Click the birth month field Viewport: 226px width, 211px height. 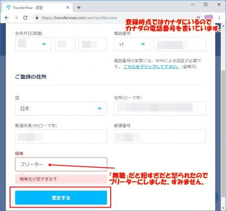65,44
